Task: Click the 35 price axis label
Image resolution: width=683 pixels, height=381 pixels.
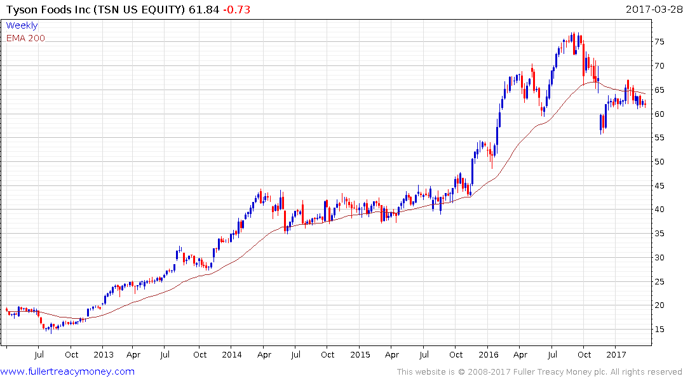Action: pos(659,234)
